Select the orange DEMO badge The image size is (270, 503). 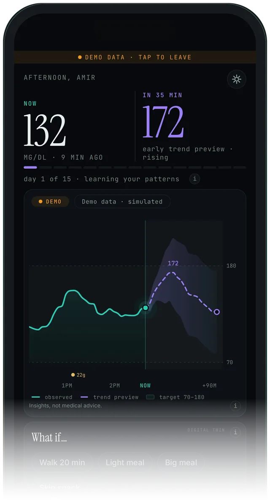pos(50,201)
